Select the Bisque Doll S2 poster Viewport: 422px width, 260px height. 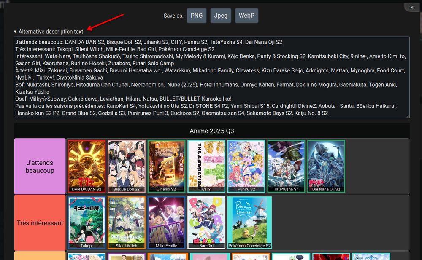pos(127,166)
